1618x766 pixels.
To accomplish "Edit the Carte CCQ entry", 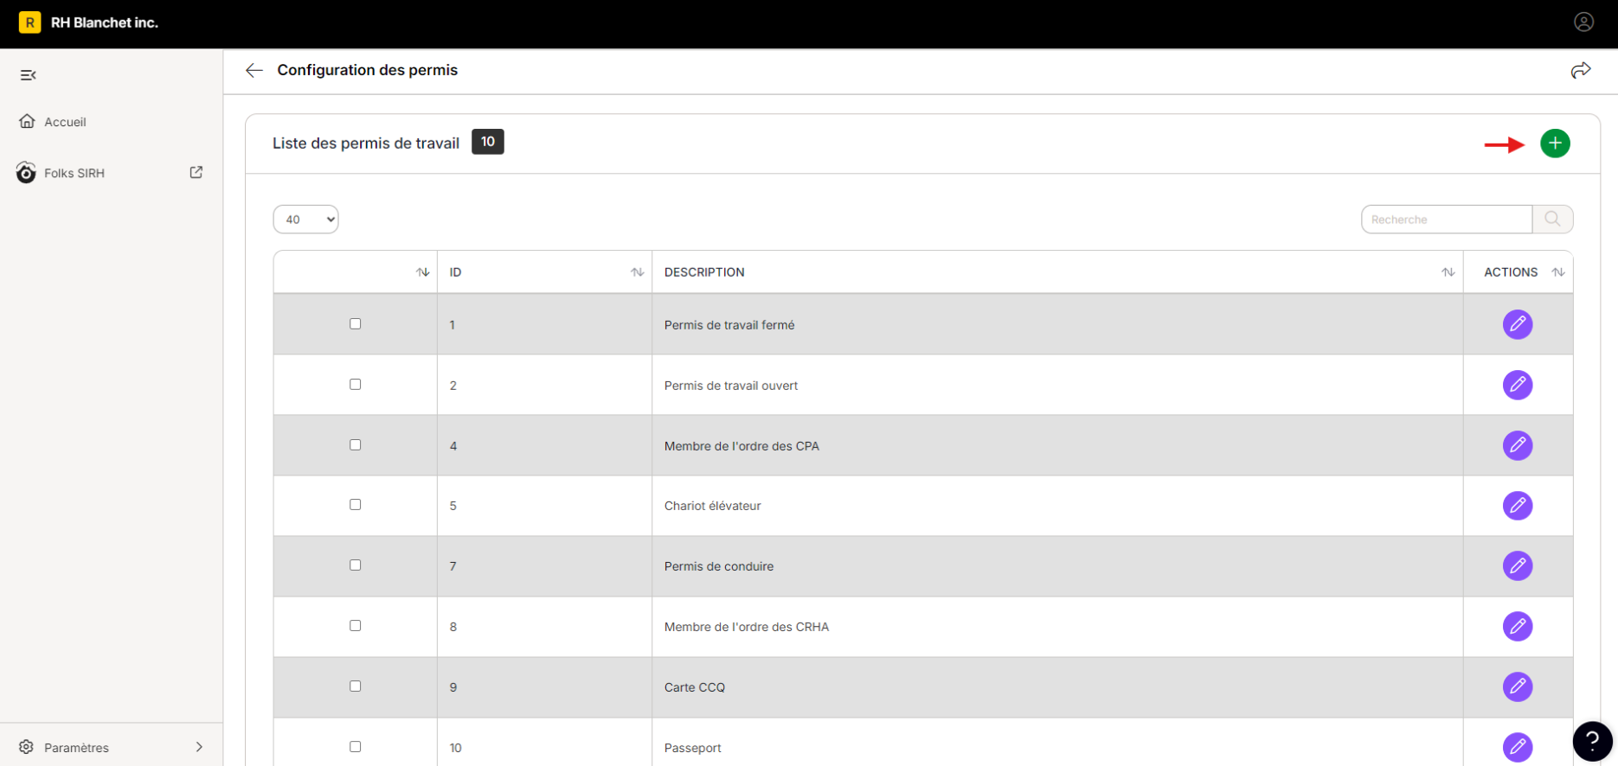I will [1518, 687].
